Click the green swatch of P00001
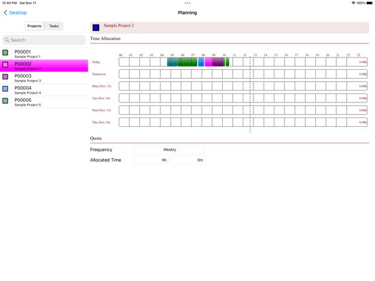Viewport: 375px width, 281px height. [x=5, y=52]
